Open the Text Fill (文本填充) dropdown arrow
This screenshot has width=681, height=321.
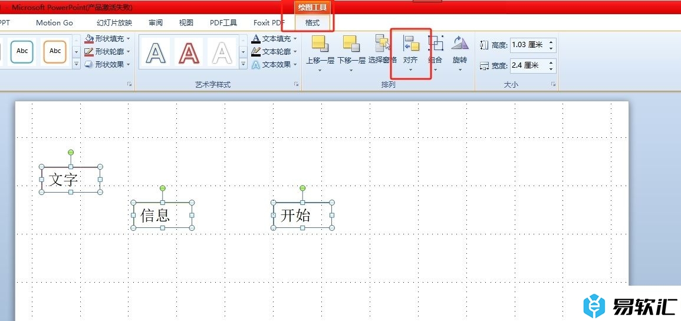(x=295, y=39)
